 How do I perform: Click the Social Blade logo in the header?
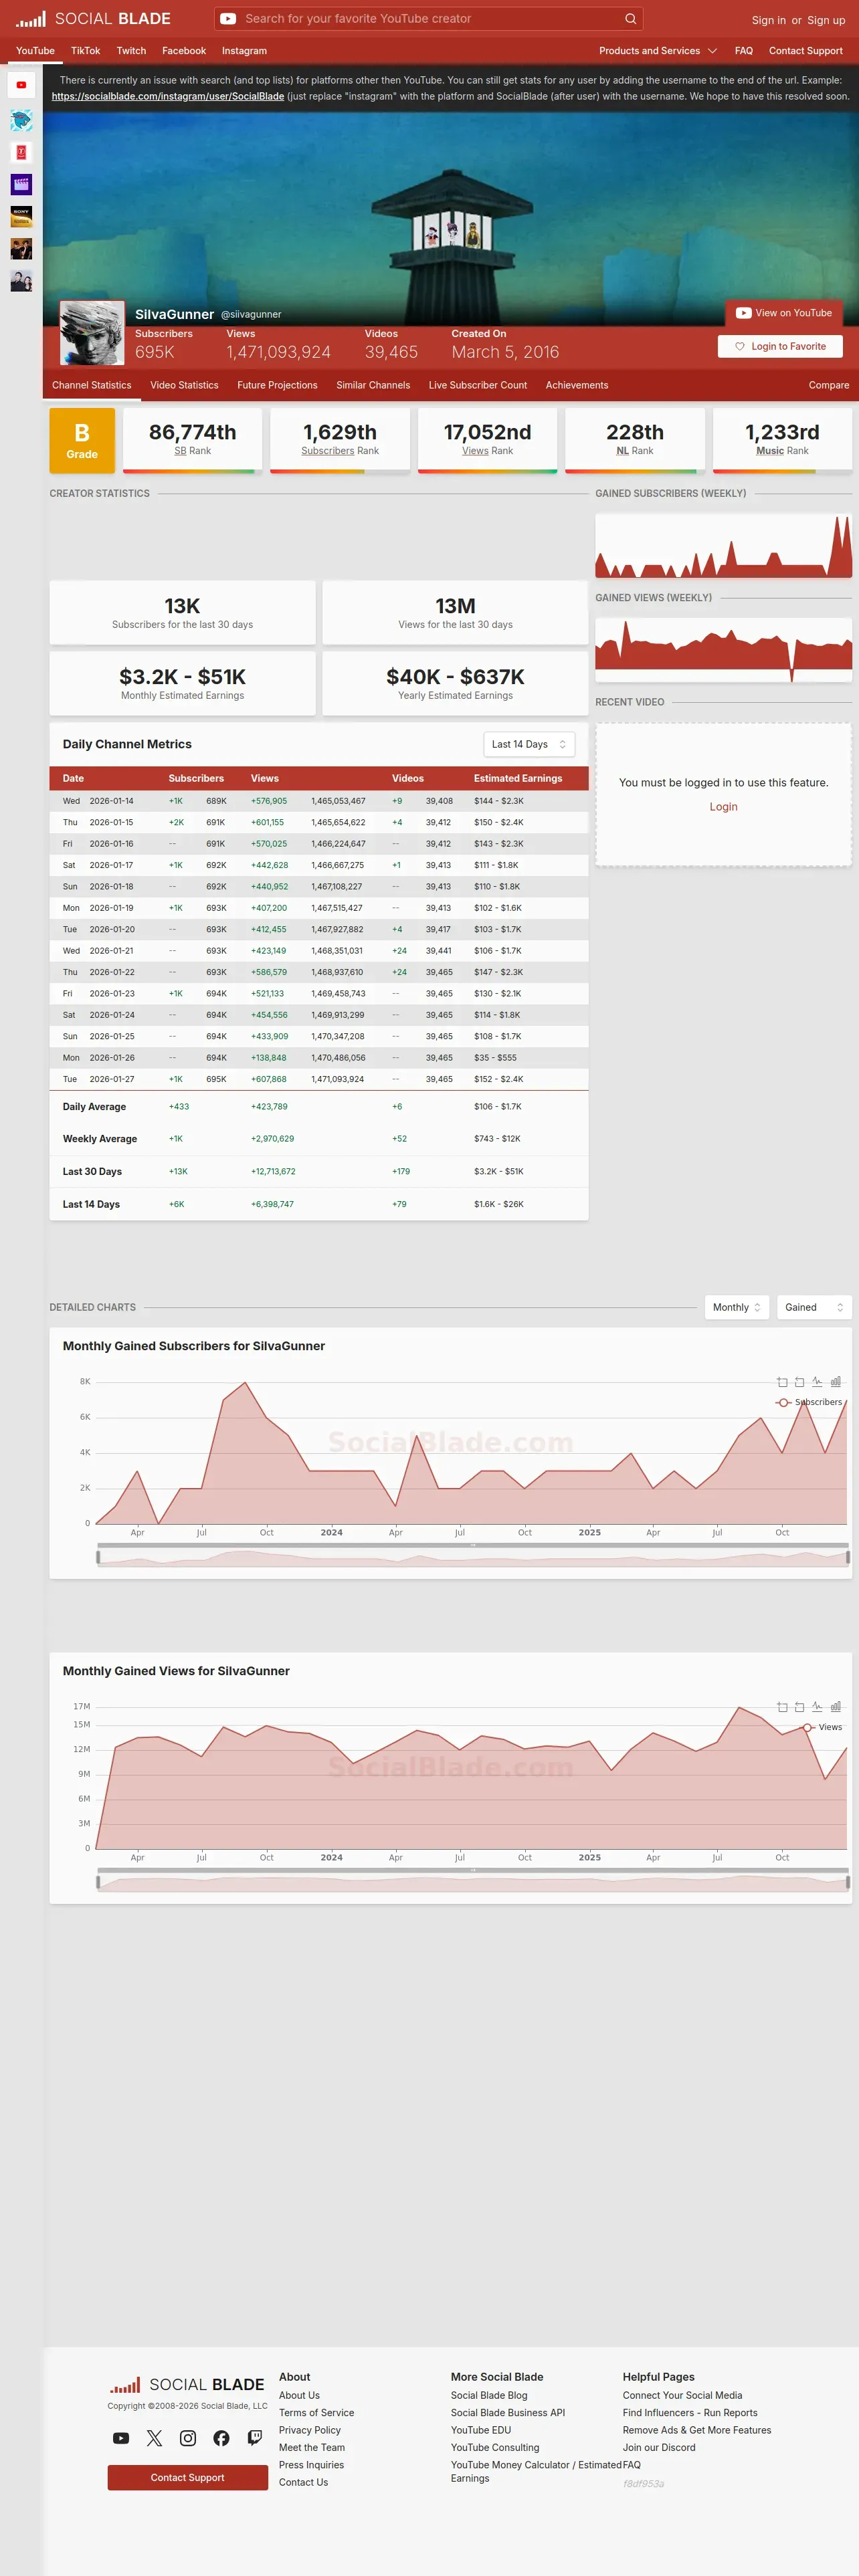click(x=93, y=19)
